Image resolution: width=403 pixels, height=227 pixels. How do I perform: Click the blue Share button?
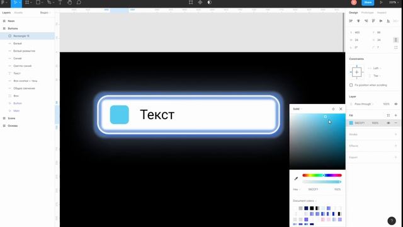(368, 3)
